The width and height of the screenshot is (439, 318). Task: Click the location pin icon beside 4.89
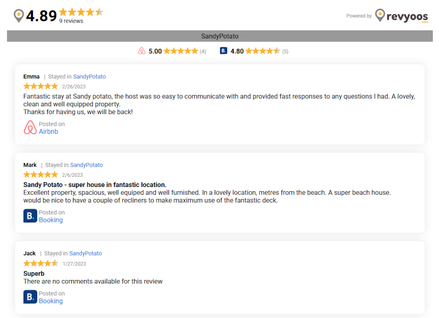[19, 16]
